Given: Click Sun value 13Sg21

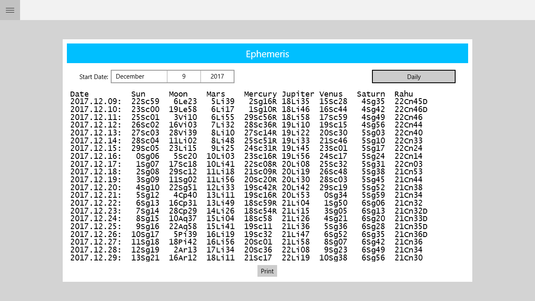Looking at the screenshot, I should click(145, 258).
